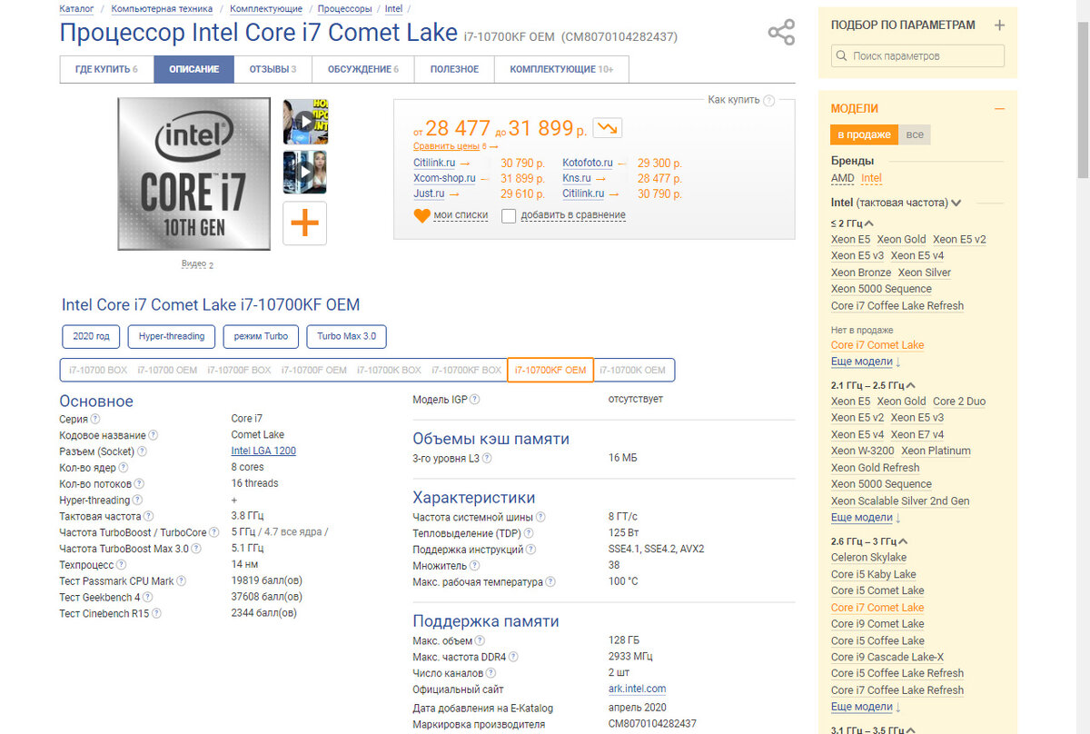
Task: Toggle the 'в продаже' models filter
Action: (x=864, y=134)
